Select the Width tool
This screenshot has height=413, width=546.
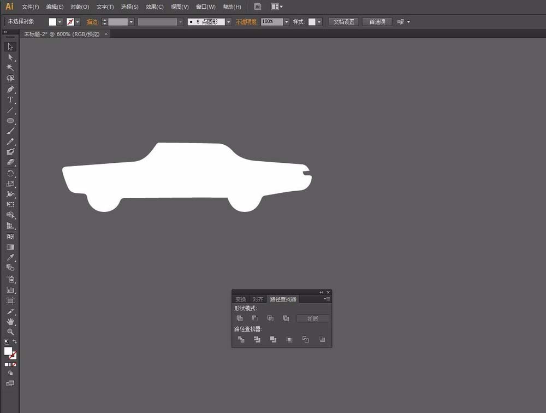(10, 194)
